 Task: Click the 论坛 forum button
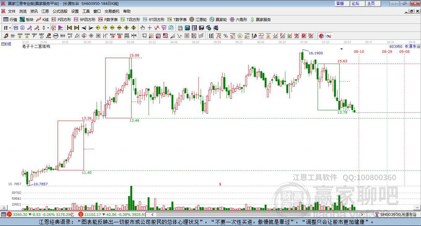(x=358, y=3)
